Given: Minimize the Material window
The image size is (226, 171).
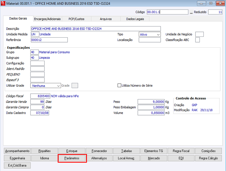Looking at the screenshot, I should click(201, 3).
